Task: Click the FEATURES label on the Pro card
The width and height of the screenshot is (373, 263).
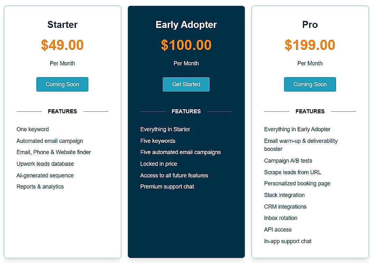Action: point(310,111)
